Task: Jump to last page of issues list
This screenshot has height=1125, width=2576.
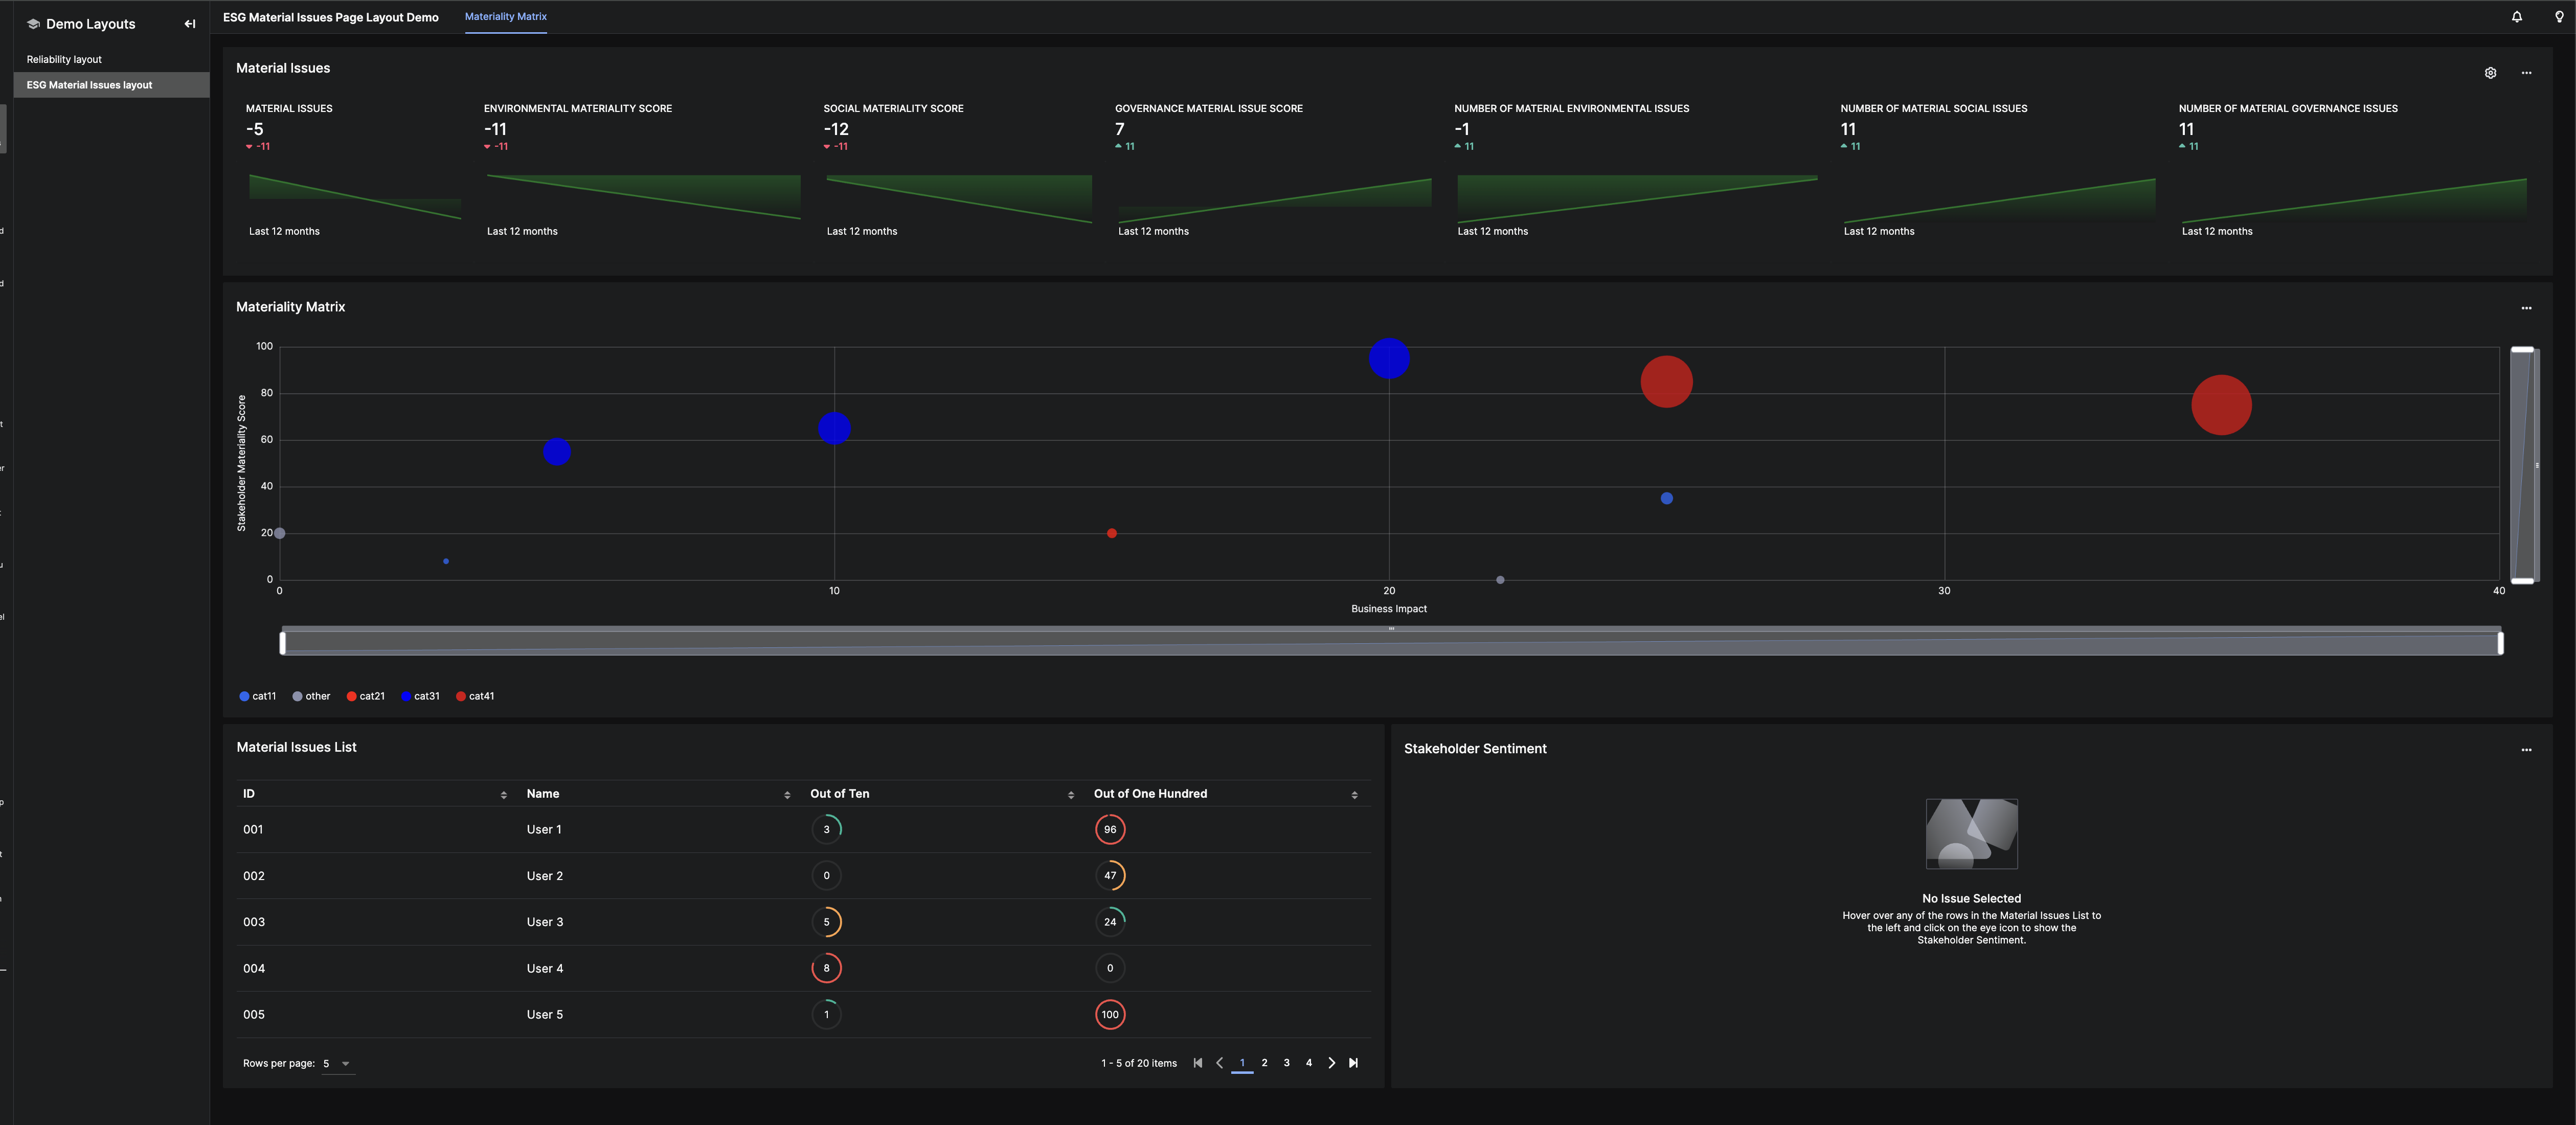Action: click(x=1353, y=1063)
